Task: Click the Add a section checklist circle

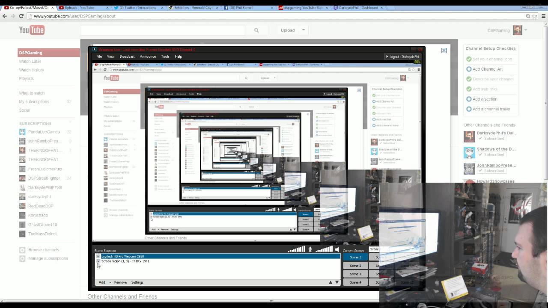Action: (x=469, y=99)
